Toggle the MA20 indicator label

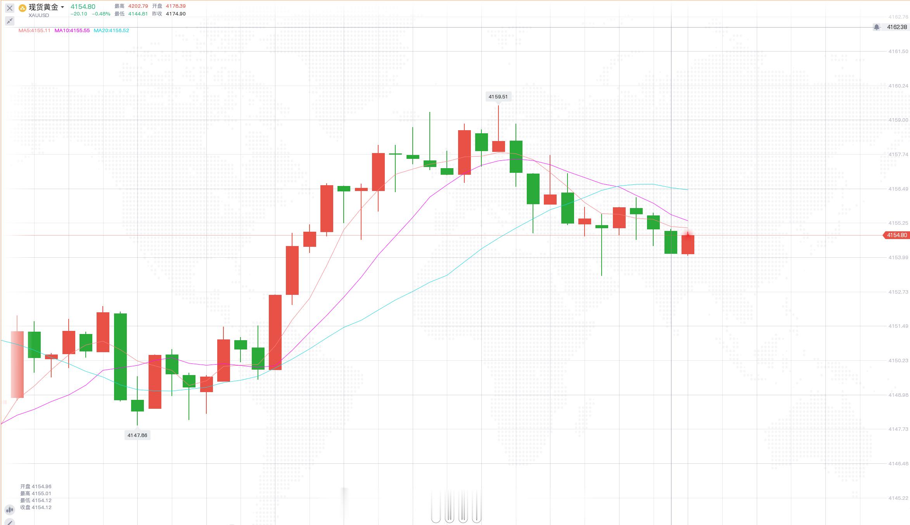tap(111, 30)
